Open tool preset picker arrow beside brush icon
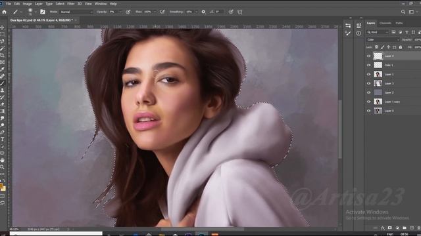The image size is (421, 236). [21, 12]
